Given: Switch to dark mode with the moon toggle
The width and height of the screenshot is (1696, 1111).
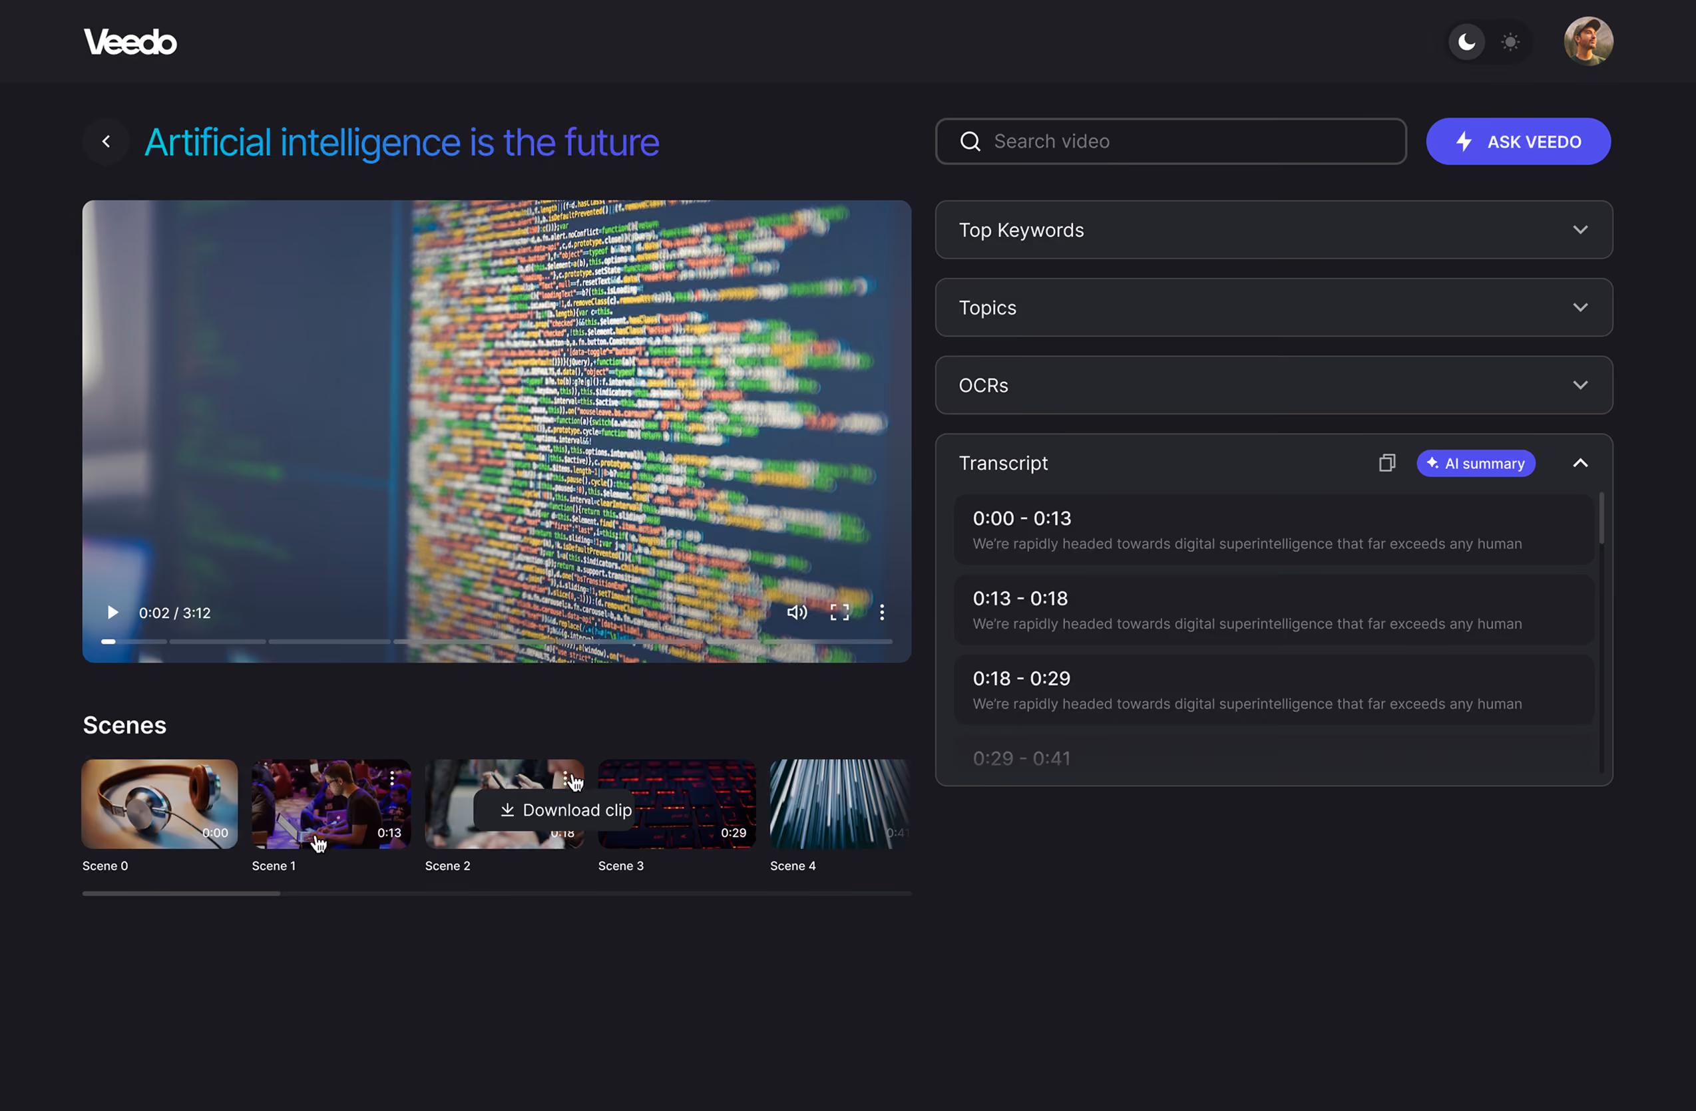Looking at the screenshot, I should click(1466, 42).
